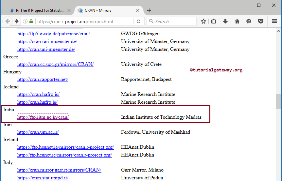This screenshot has width=282, height=181.
Task: Focus the address bar URL field
Action: pyautogui.click(x=84, y=22)
